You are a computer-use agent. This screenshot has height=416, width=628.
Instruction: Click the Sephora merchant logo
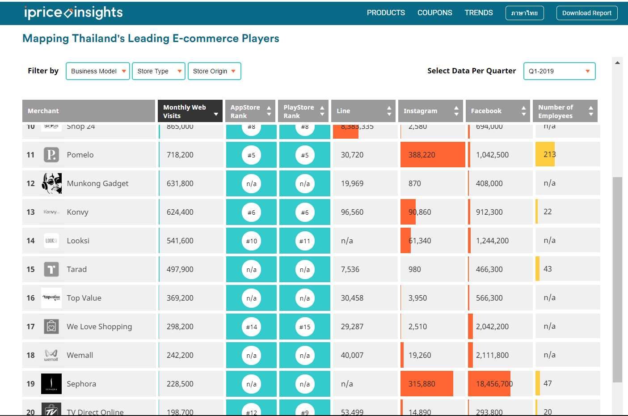pos(51,384)
